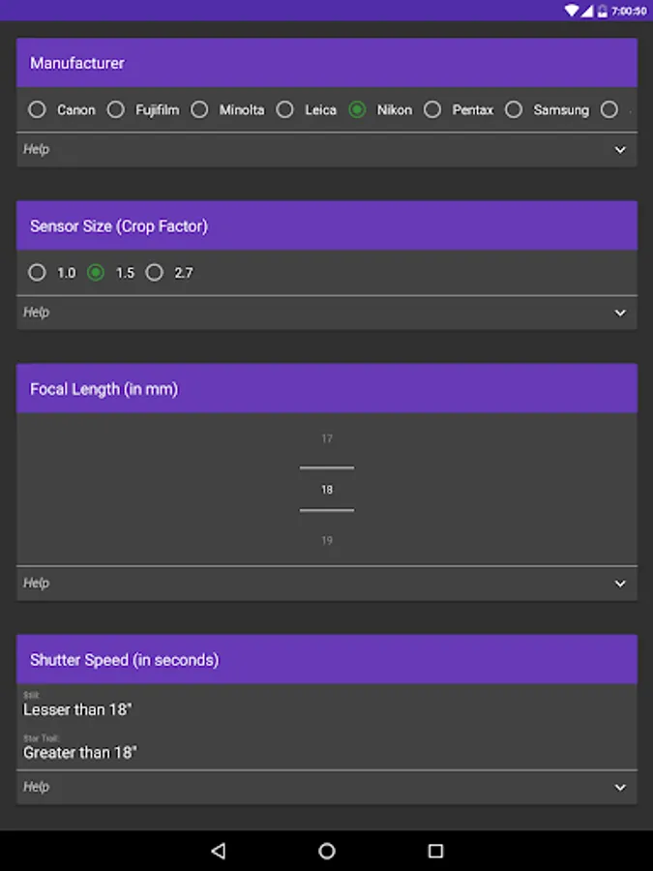Expand Focal Length help chevron
The image size is (653, 871).
click(x=620, y=584)
